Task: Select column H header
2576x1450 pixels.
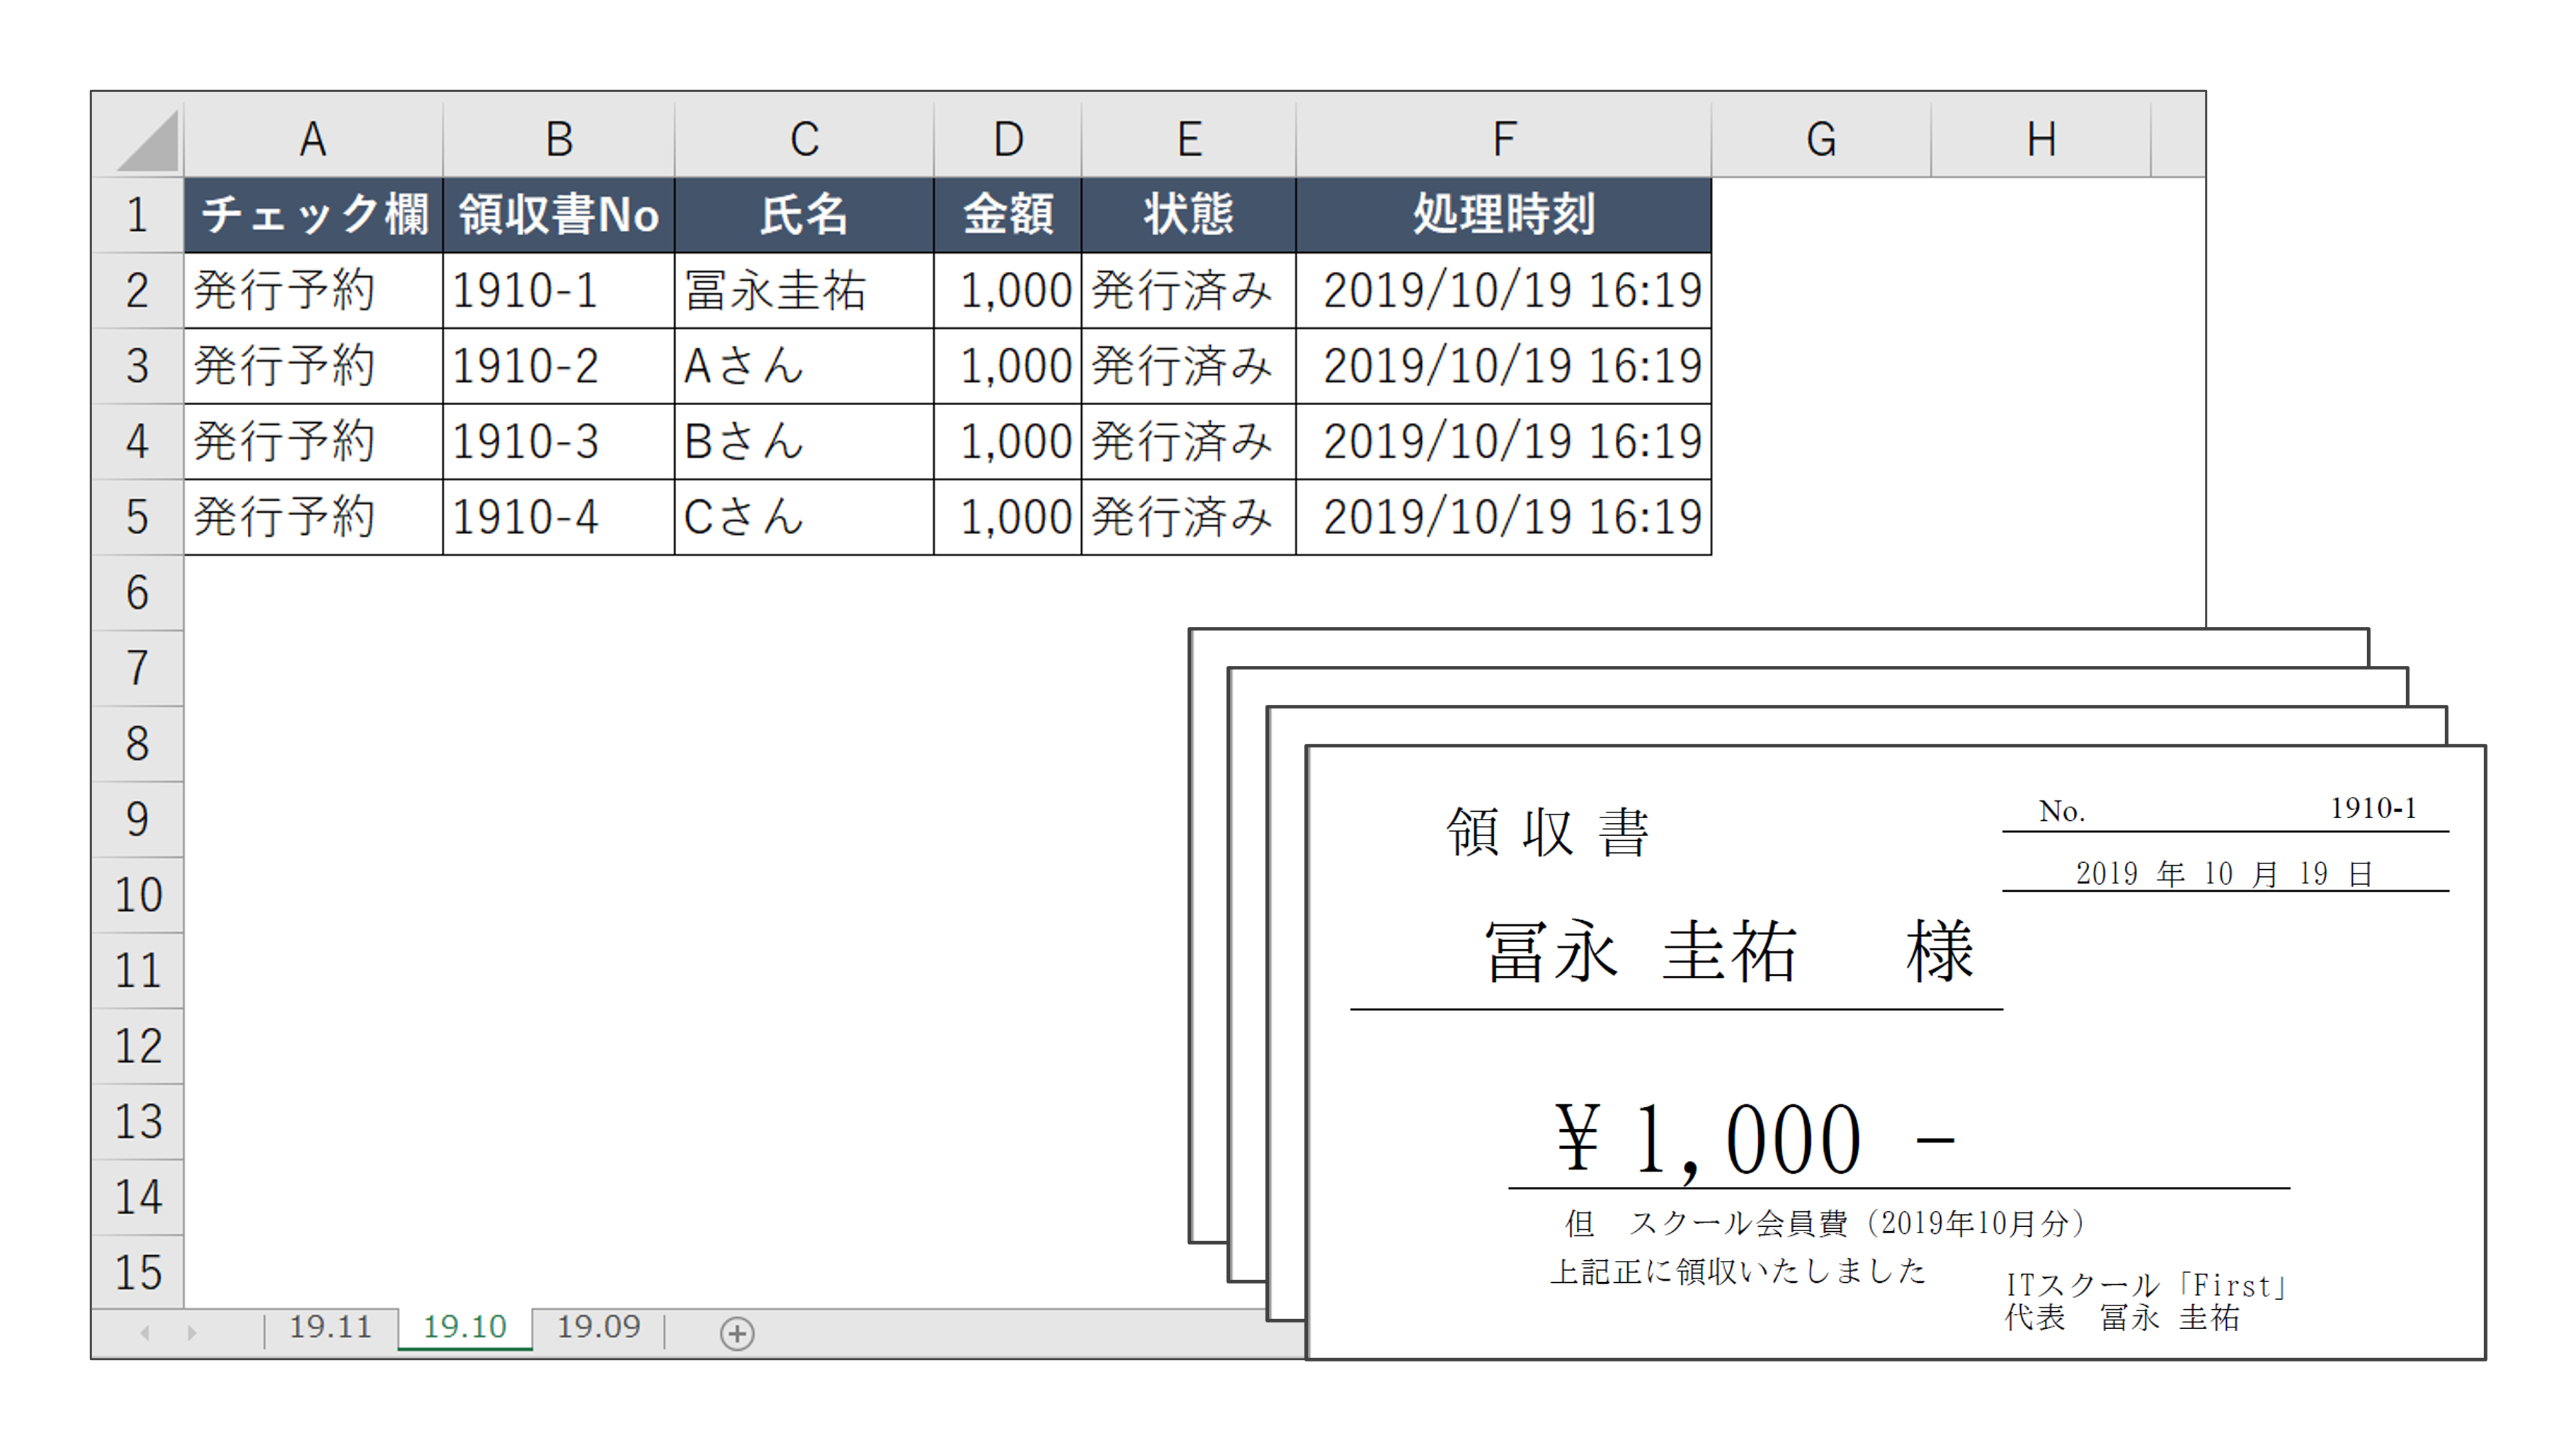Action: coord(2041,138)
